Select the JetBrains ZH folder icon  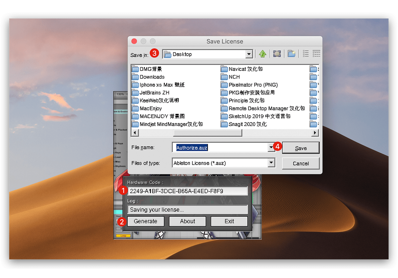pos(135,92)
